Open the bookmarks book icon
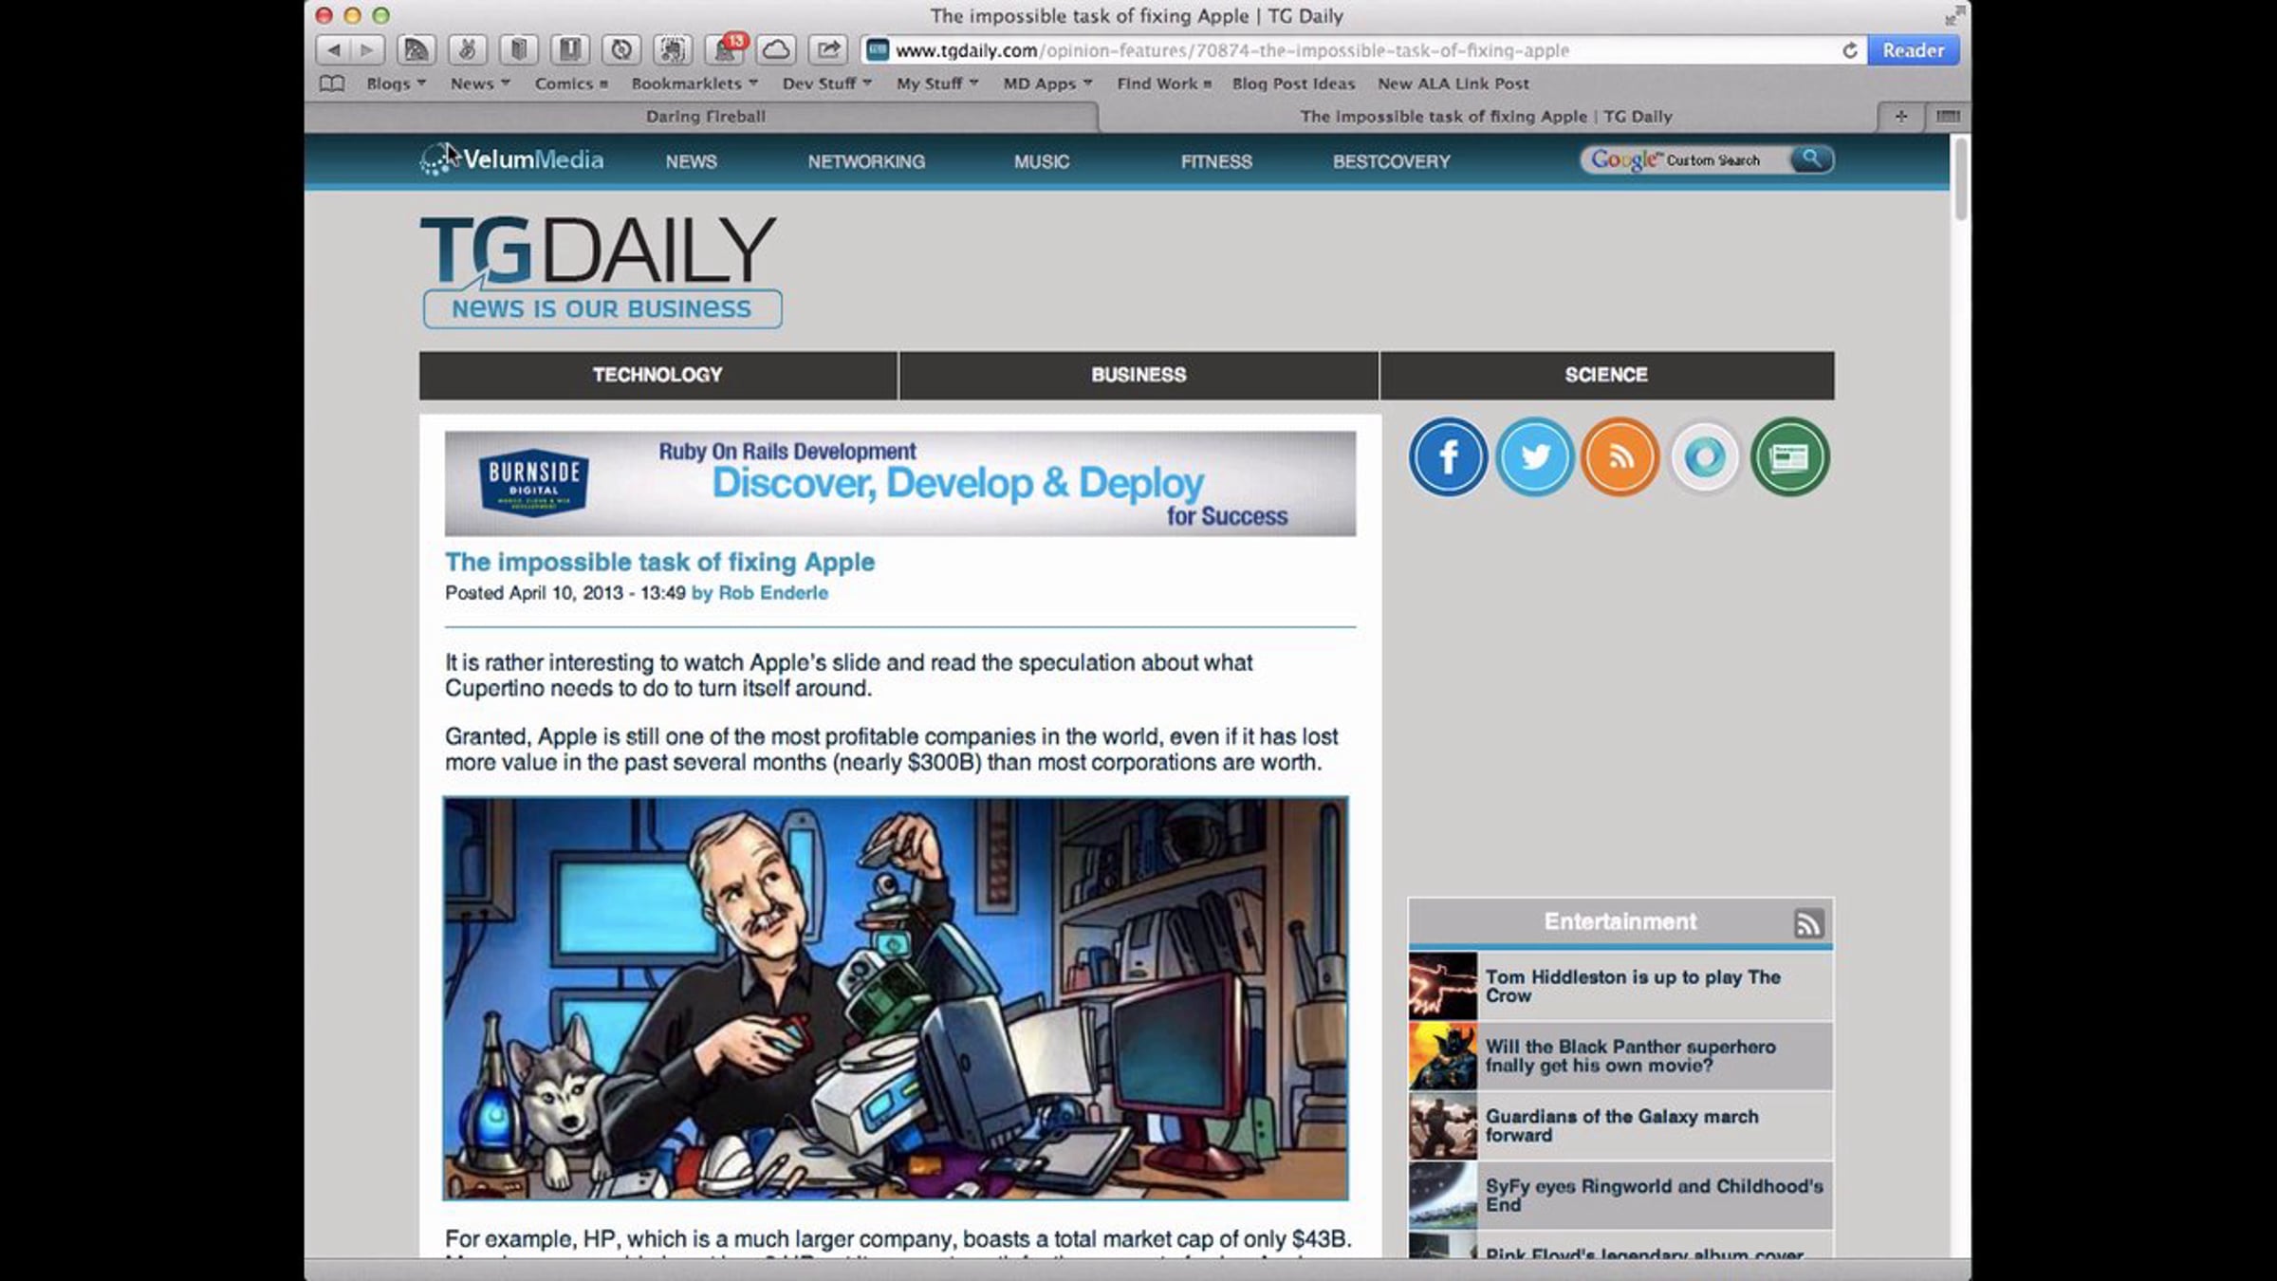Image resolution: width=2277 pixels, height=1281 pixels. (332, 84)
